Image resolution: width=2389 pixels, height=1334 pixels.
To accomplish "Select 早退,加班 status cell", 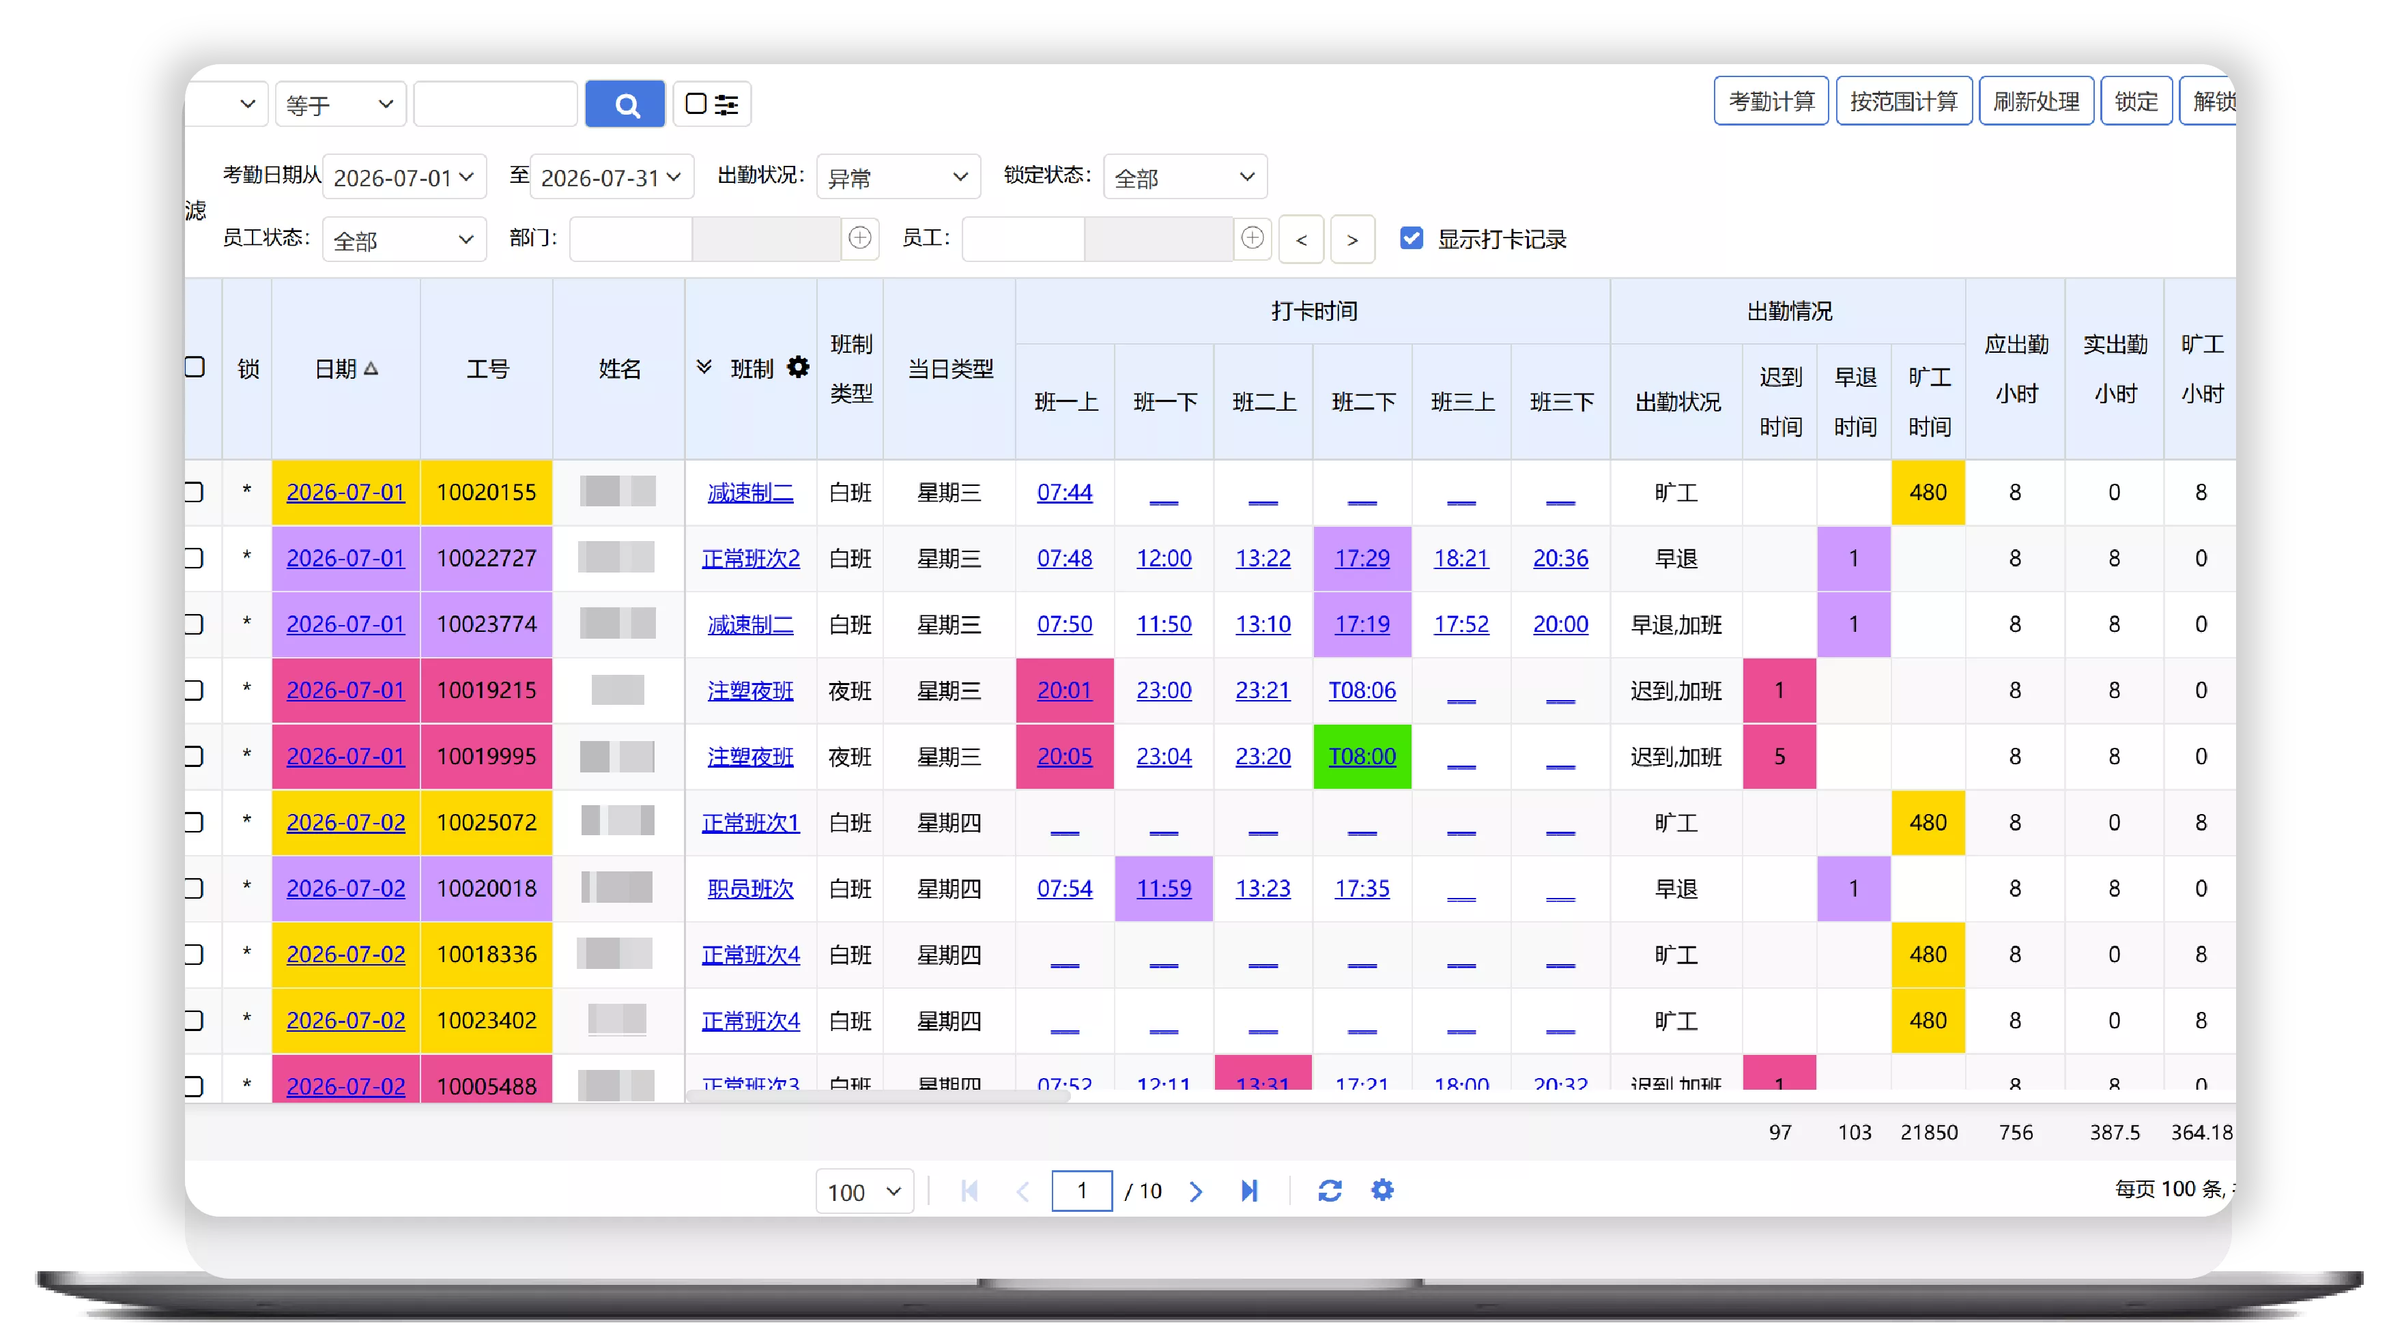I will (x=1677, y=625).
